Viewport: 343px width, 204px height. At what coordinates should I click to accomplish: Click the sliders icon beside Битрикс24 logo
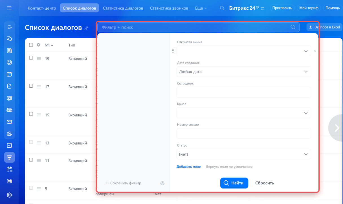pyautogui.click(x=263, y=8)
